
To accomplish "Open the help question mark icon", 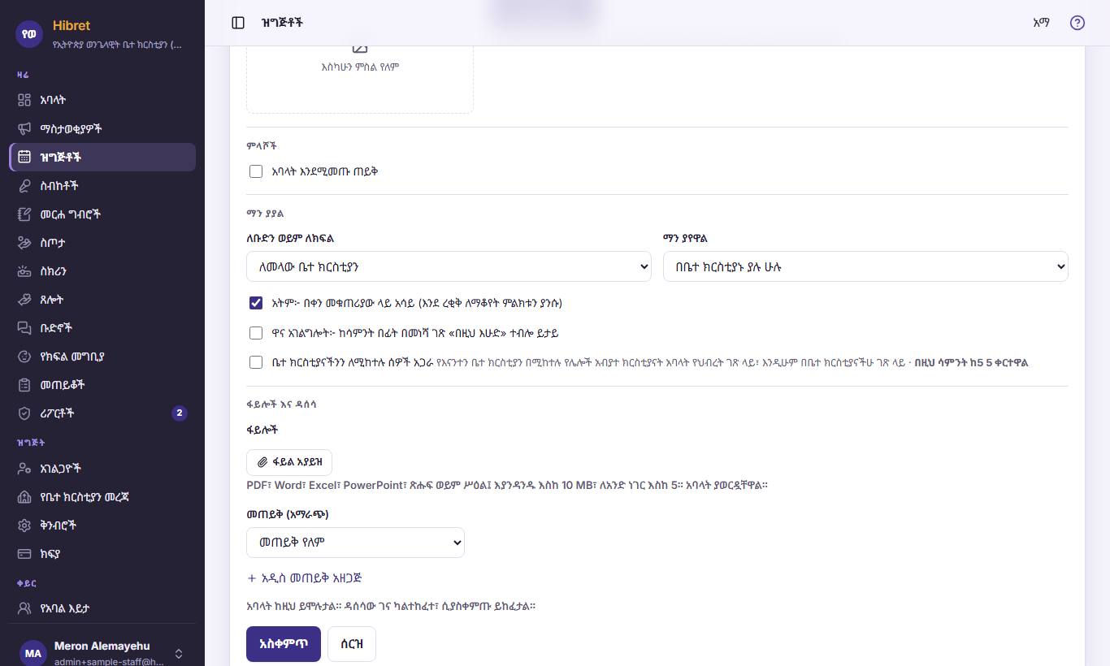I will (x=1077, y=23).
